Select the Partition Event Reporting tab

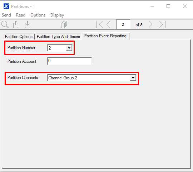tap(105, 36)
